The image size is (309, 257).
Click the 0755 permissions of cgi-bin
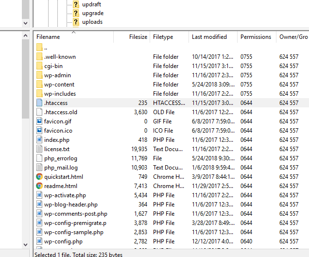246,66
